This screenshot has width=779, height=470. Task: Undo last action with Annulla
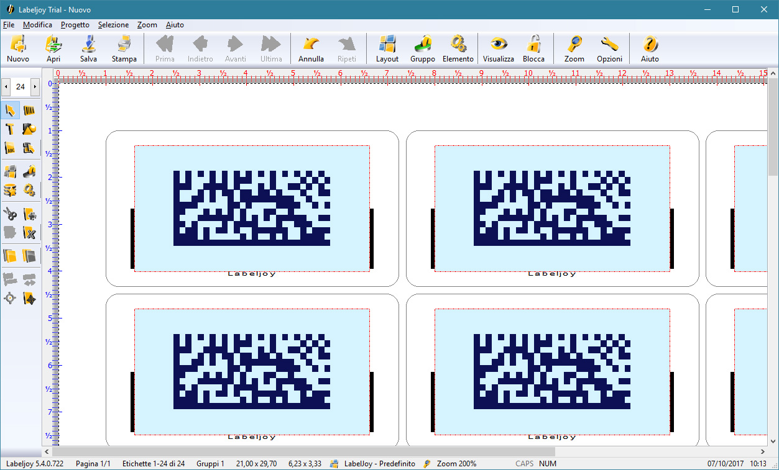click(x=311, y=49)
